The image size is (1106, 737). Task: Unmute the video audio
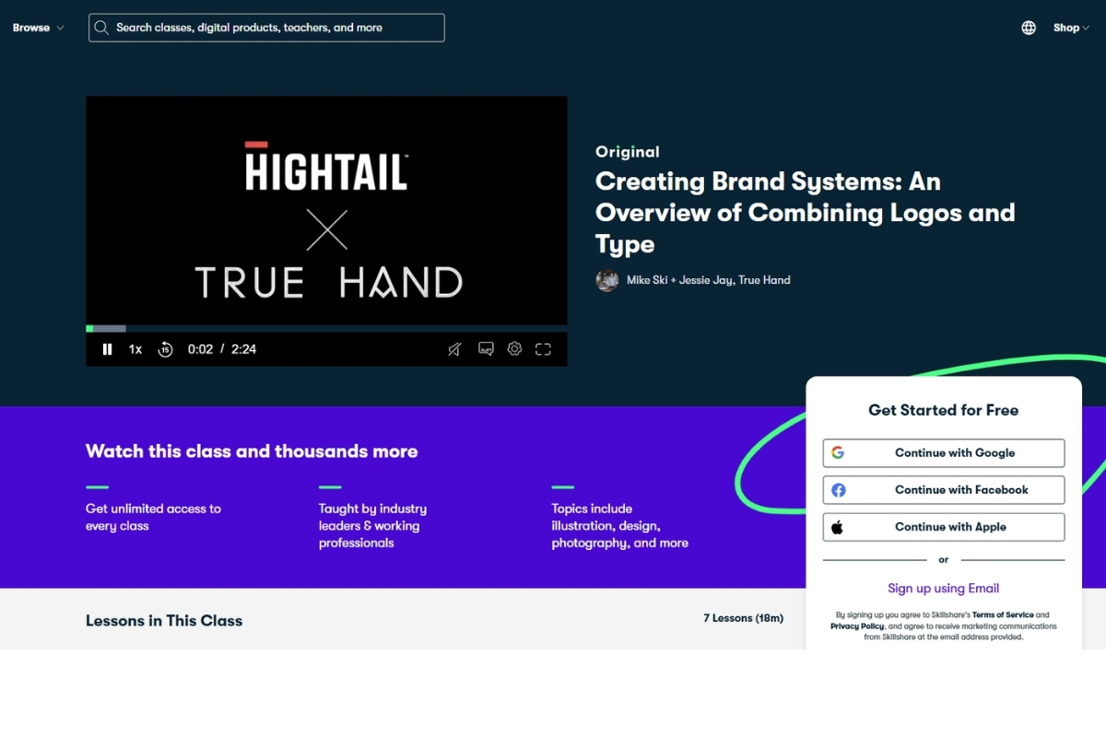(454, 349)
